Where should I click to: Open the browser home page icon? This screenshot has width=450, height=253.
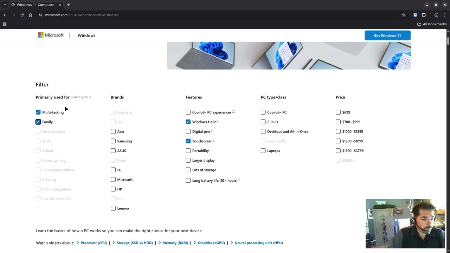point(30,15)
